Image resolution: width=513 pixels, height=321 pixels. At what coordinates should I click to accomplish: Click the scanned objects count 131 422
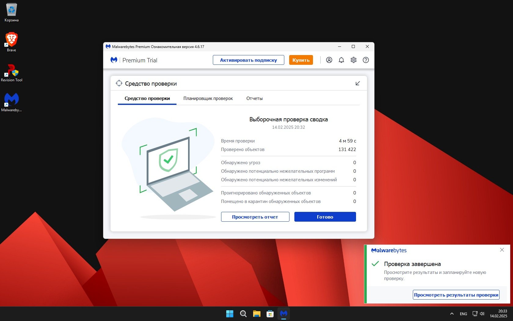347,149
